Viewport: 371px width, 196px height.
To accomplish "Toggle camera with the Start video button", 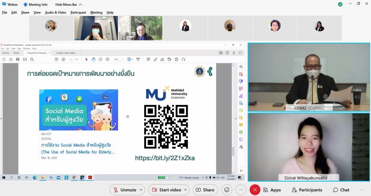I will point(167,190).
